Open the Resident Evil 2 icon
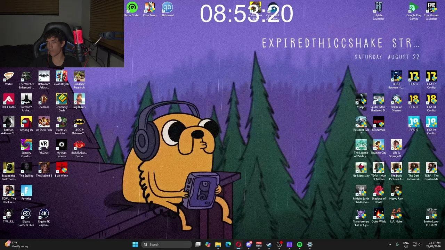 (x=361, y=126)
